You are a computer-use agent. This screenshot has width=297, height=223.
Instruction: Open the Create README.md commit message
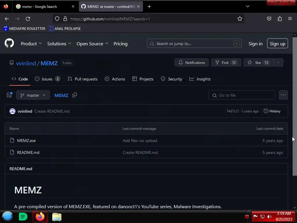[x=52, y=111]
